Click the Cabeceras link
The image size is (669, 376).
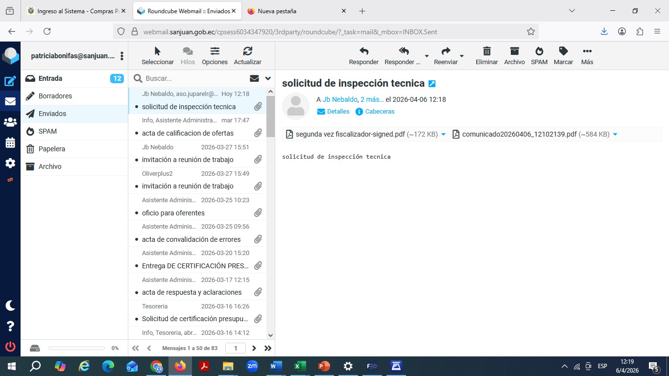380,112
